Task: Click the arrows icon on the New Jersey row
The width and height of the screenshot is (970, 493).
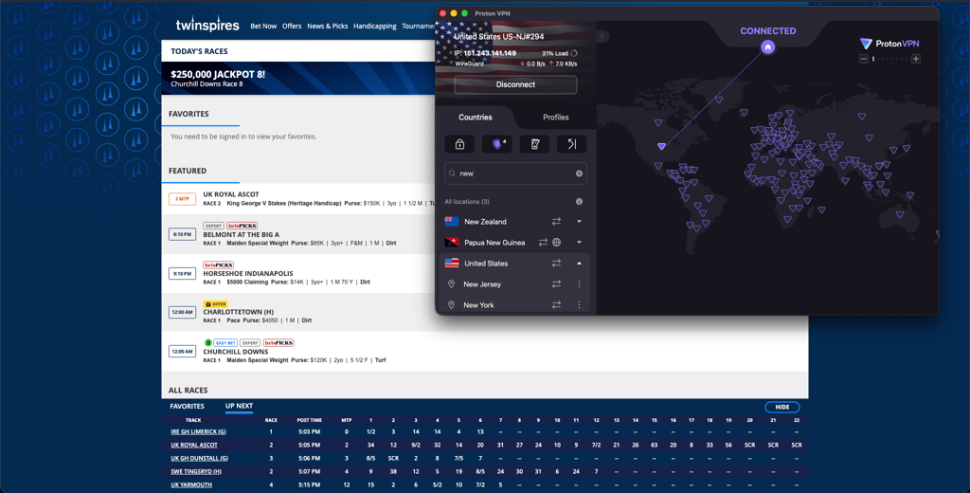Action: click(556, 283)
